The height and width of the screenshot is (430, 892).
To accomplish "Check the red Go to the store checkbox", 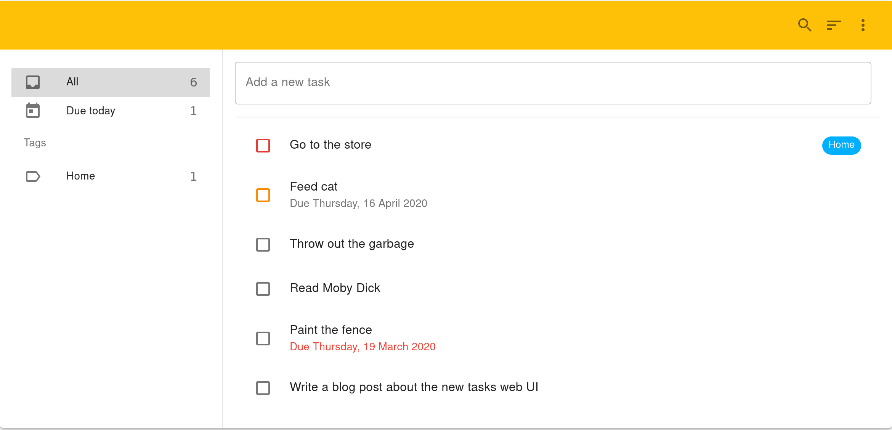I will [x=263, y=145].
